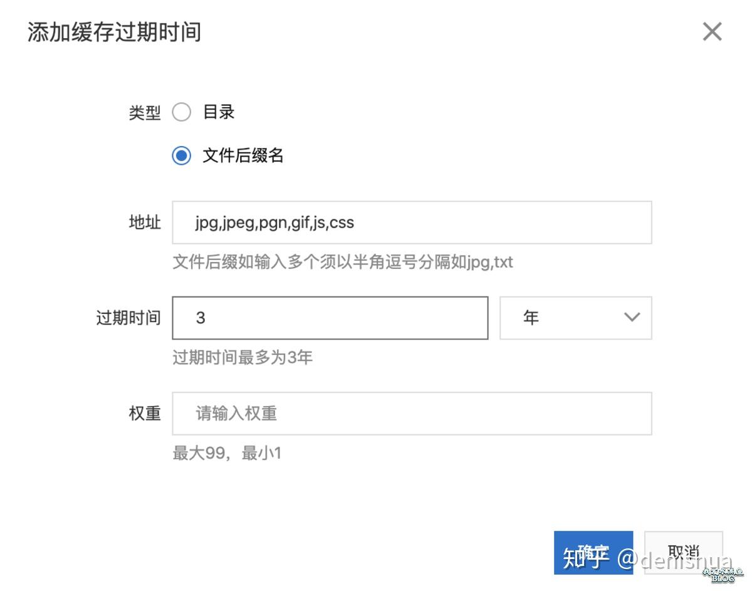The height and width of the screenshot is (591, 752).
Task: Click the X icon in the top-right corner
Action: pyautogui.click(x=712, y=32)
